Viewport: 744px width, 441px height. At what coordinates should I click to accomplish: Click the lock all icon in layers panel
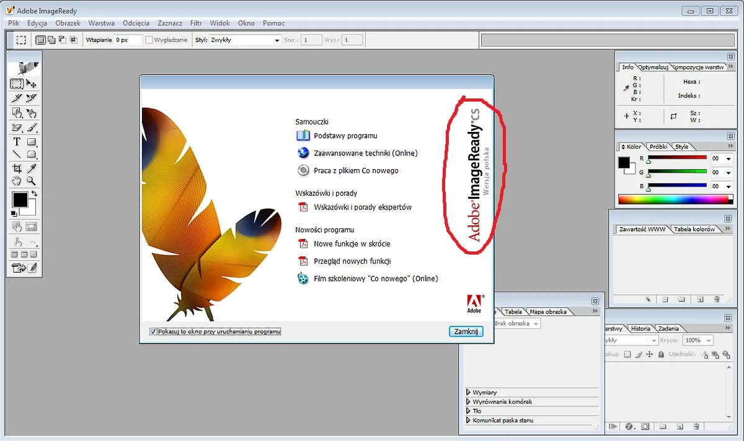coord(661,354)
